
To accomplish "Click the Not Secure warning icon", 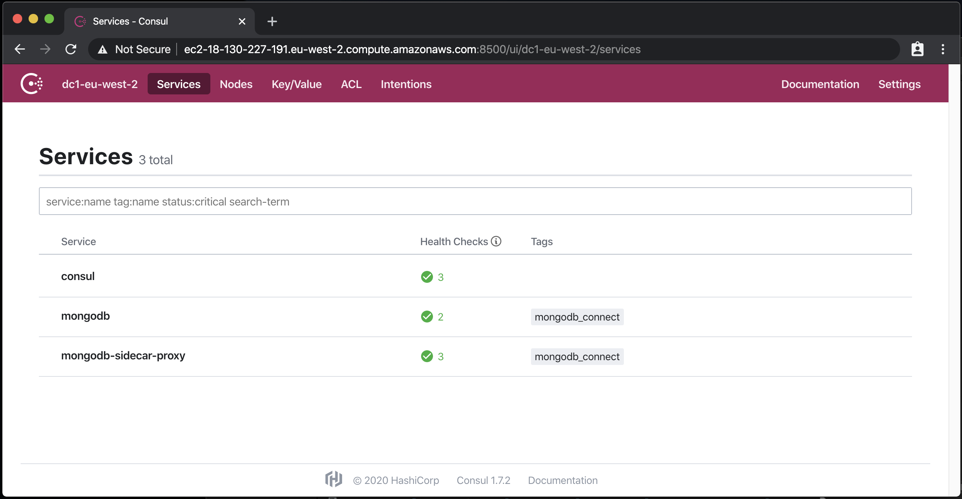I will point(103,50).
